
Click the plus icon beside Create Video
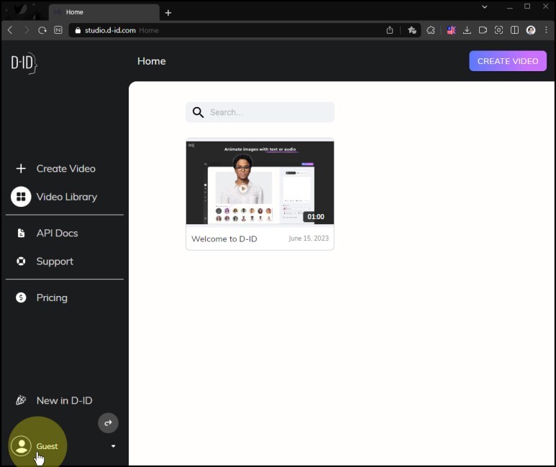[x=21, y=168]
